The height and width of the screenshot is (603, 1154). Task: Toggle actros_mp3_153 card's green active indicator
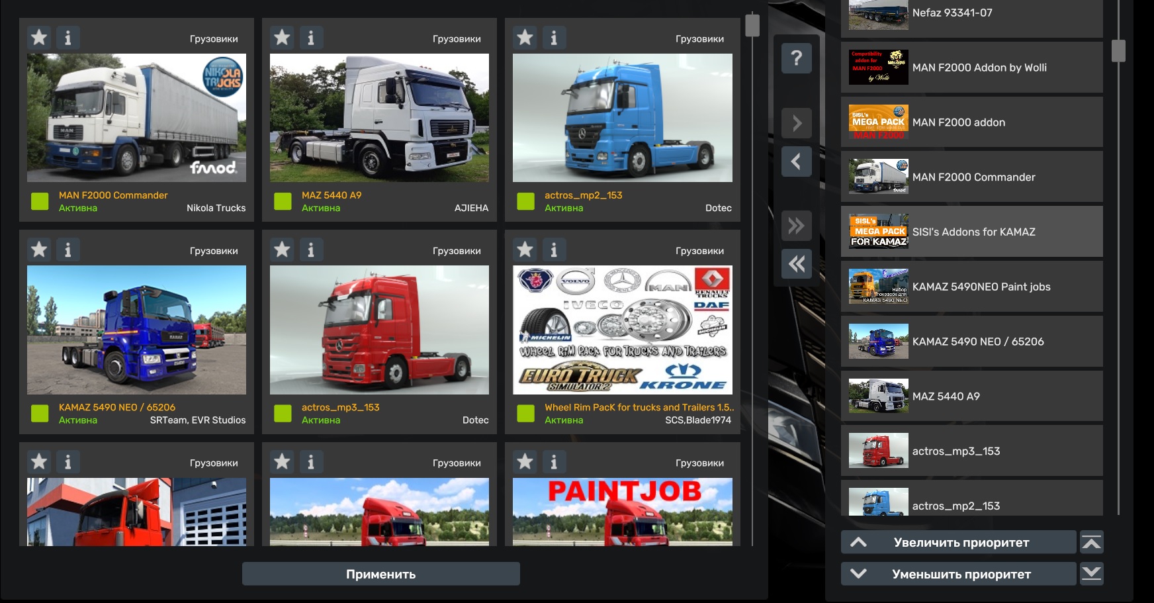tap(283, 413)
